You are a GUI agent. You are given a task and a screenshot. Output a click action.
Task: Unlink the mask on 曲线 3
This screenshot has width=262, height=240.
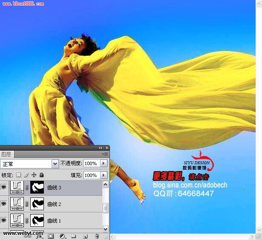26,187
